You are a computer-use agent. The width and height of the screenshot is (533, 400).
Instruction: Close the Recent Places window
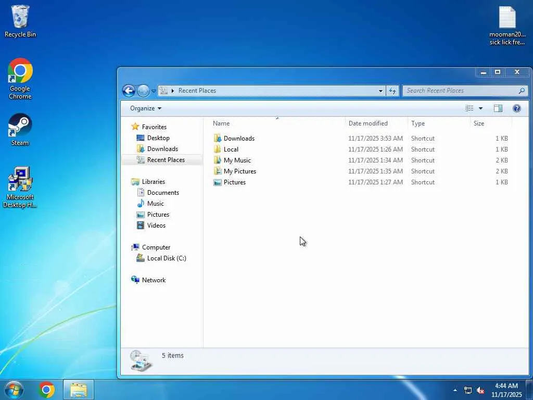pos(517,72)
